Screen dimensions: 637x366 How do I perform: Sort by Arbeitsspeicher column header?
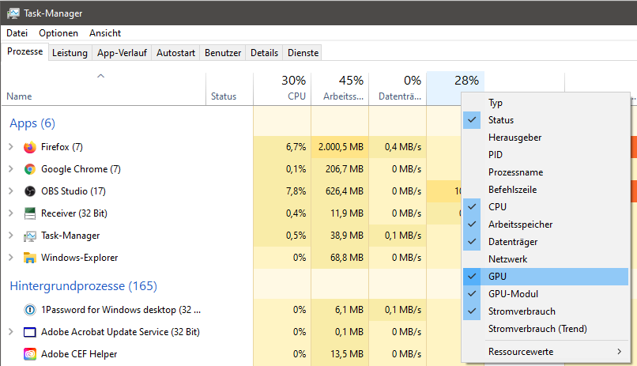[x=340, y=89]
